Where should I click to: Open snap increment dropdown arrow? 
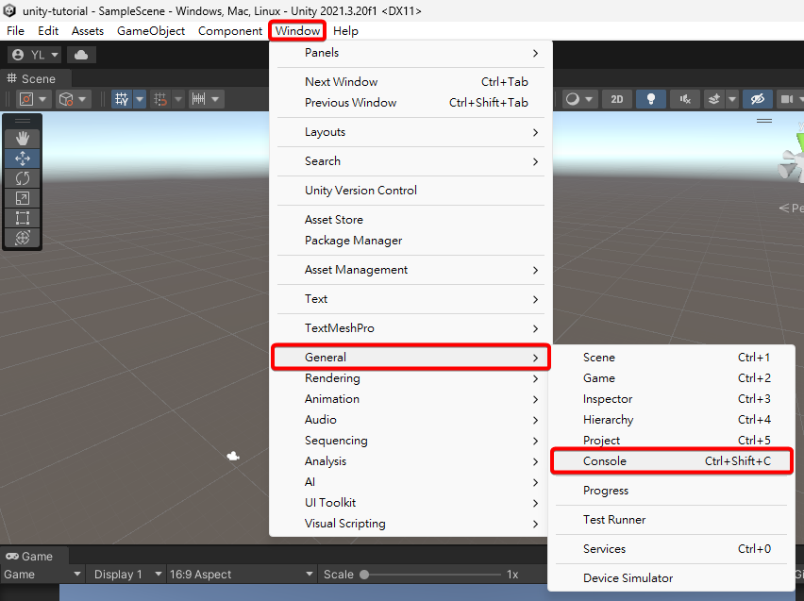(x=215, y=99)
